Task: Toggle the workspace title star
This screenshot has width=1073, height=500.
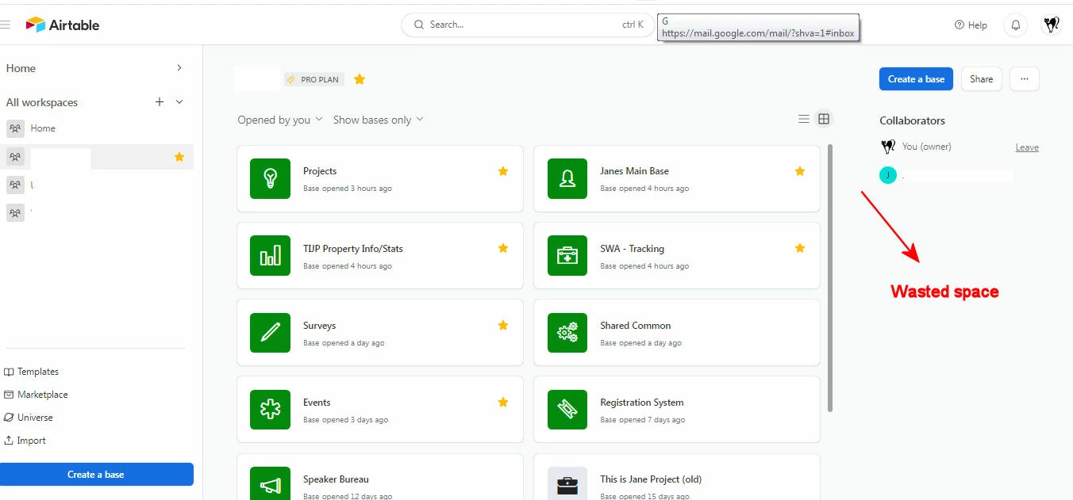Action: (x=360, y=79)
